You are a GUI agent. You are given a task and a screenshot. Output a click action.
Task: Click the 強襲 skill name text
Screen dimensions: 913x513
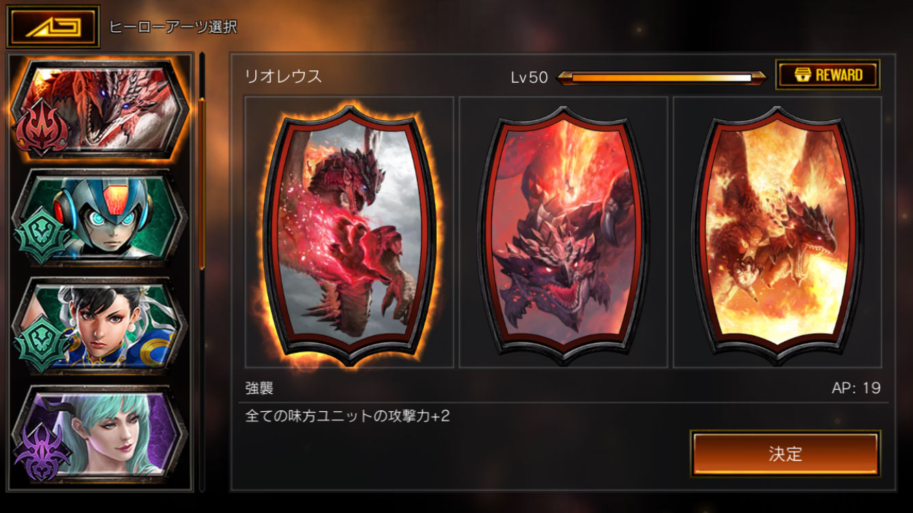[x=259, y=389]
